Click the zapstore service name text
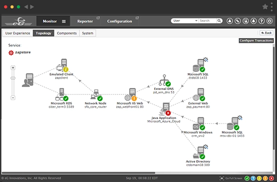Image resolution: width=277 pixels, height=182 pixels. point(23,52)
